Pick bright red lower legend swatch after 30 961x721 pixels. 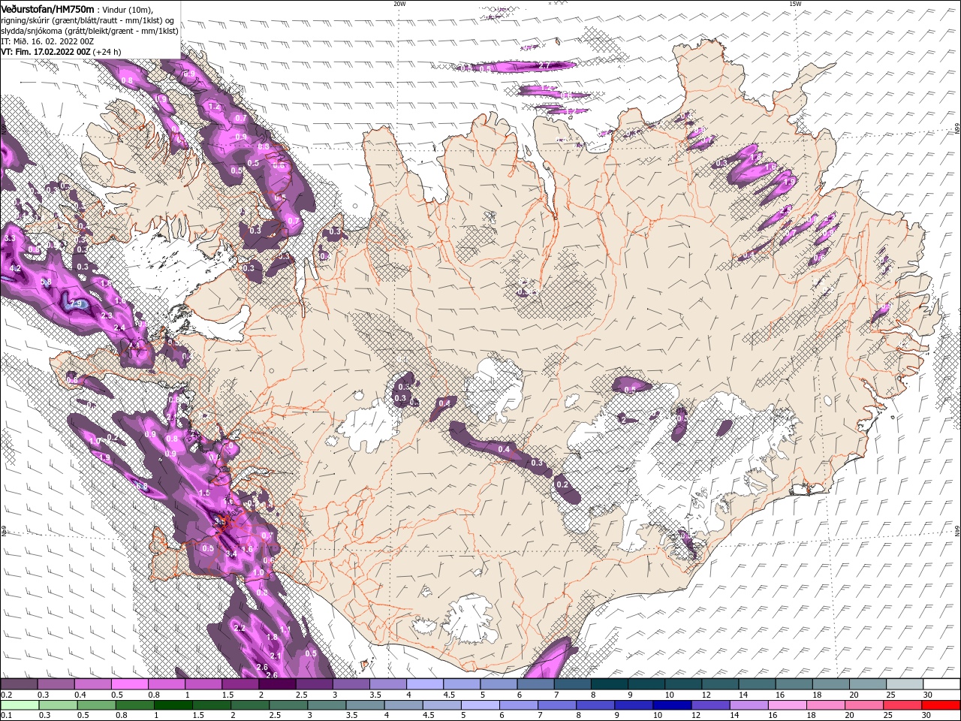(941, 705)
